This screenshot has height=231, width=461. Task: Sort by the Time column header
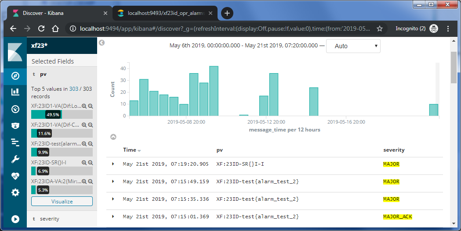(130, 150)
